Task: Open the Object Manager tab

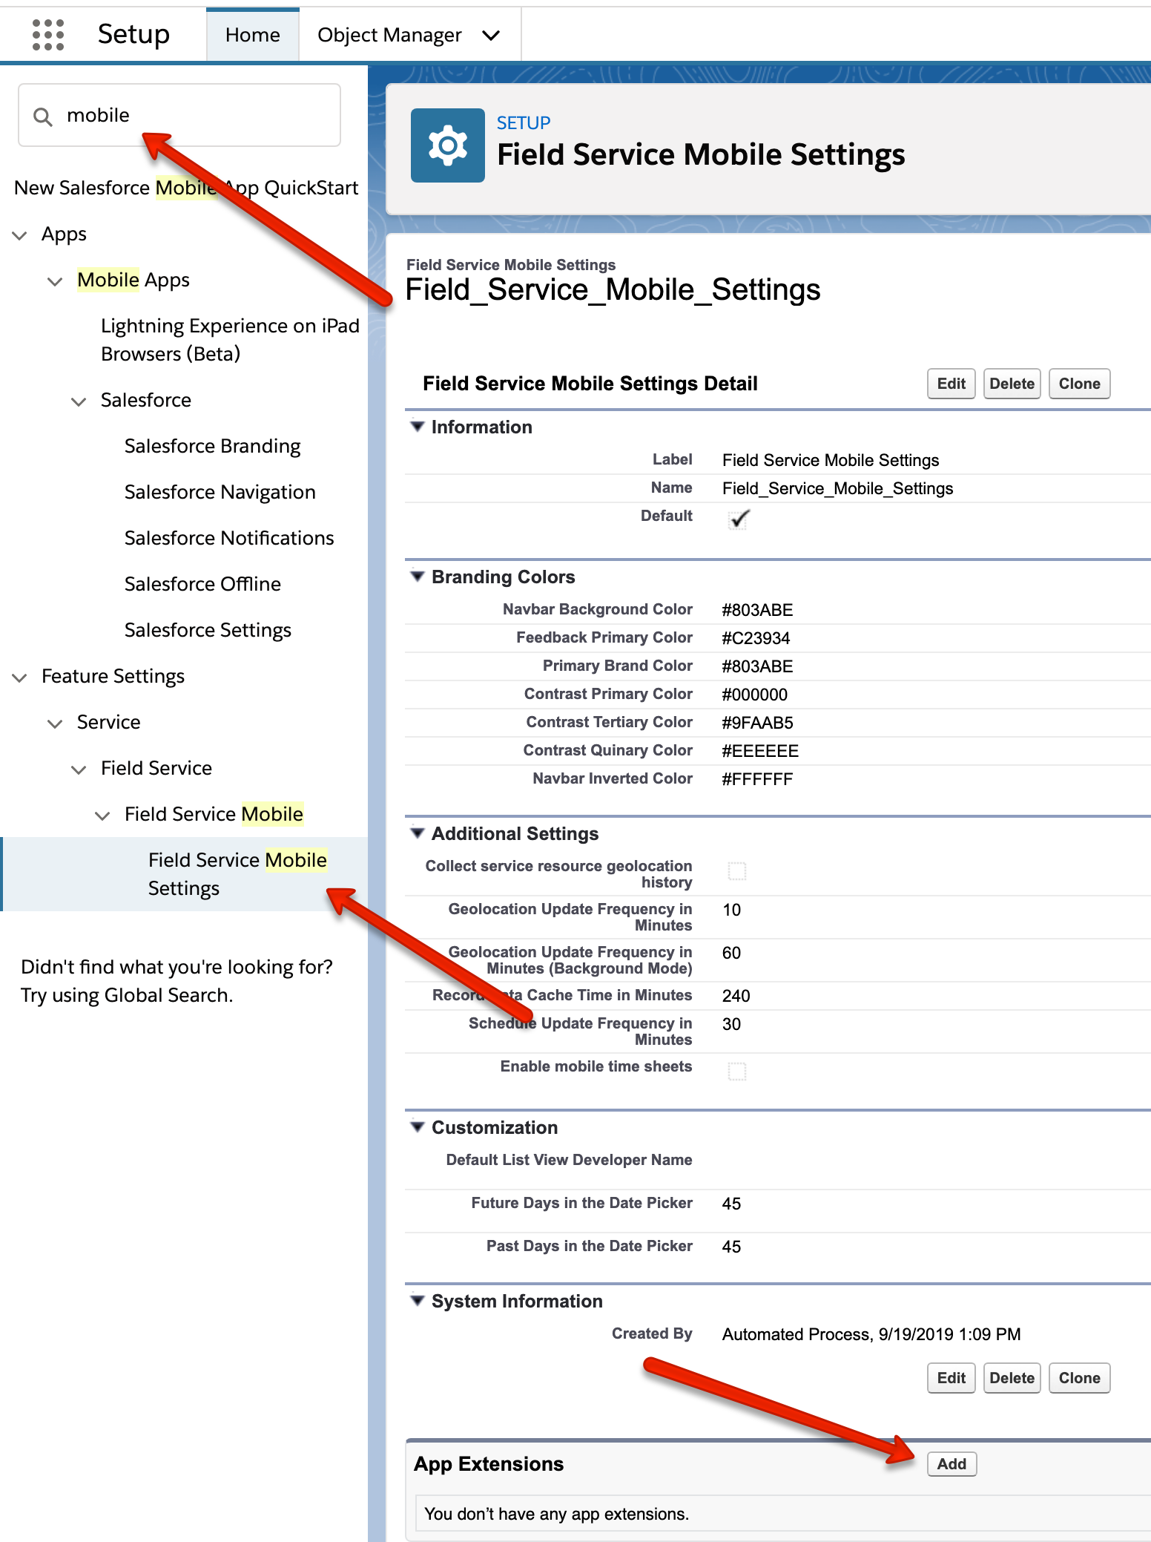Action: (389, 35)
